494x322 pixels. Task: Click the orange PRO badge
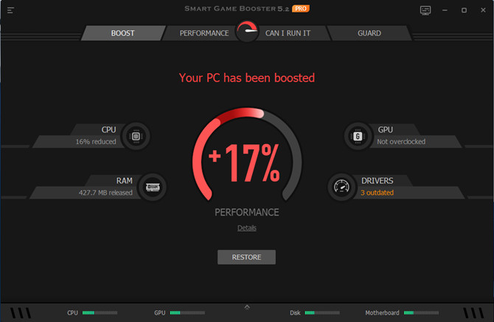301,9
